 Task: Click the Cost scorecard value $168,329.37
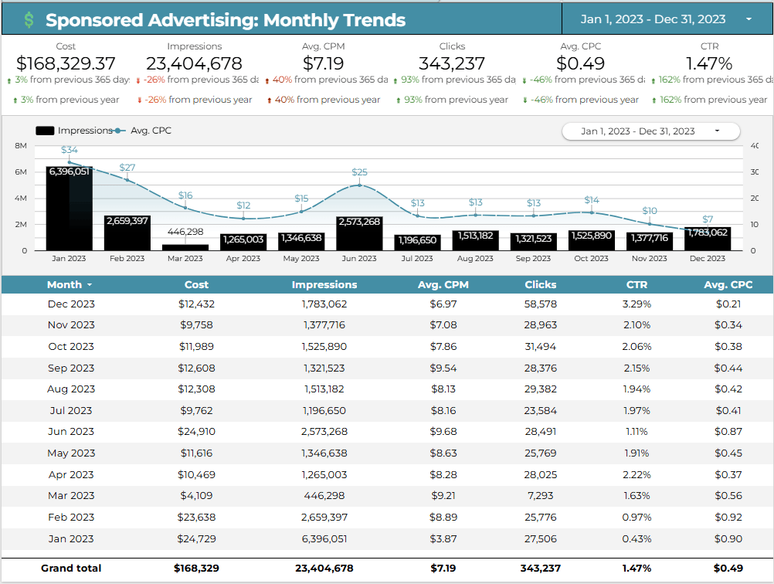click(x=66, y=63)
